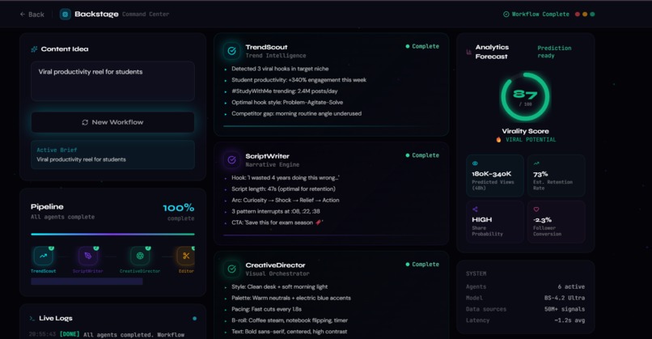Click the yellow dot in header
This screenshot has height=339, width=652.
pos(585,14)
